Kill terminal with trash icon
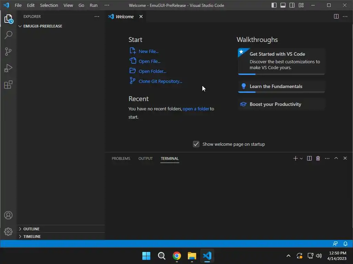Screen dimensions: 353x264 318,158
